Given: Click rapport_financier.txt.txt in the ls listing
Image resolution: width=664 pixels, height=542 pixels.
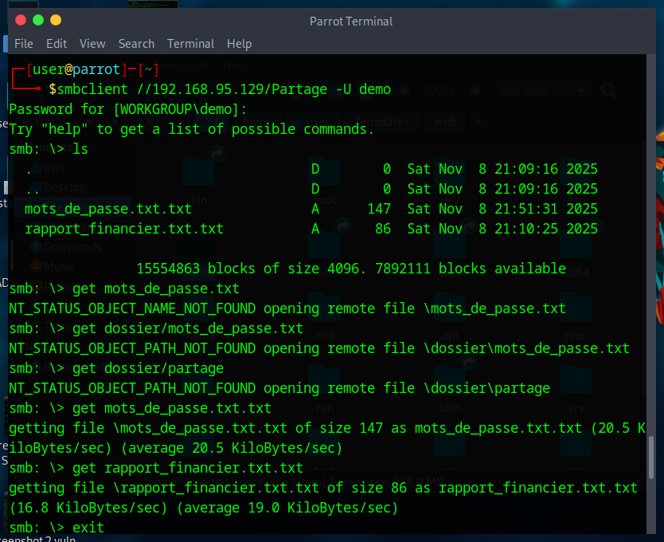Looking at the screenshot, I should click(x=124, y=229).
